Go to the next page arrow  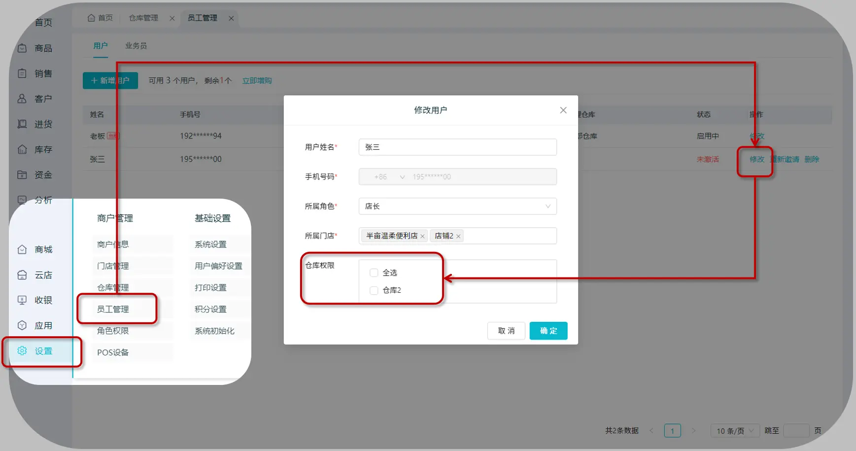coord(693,431)
